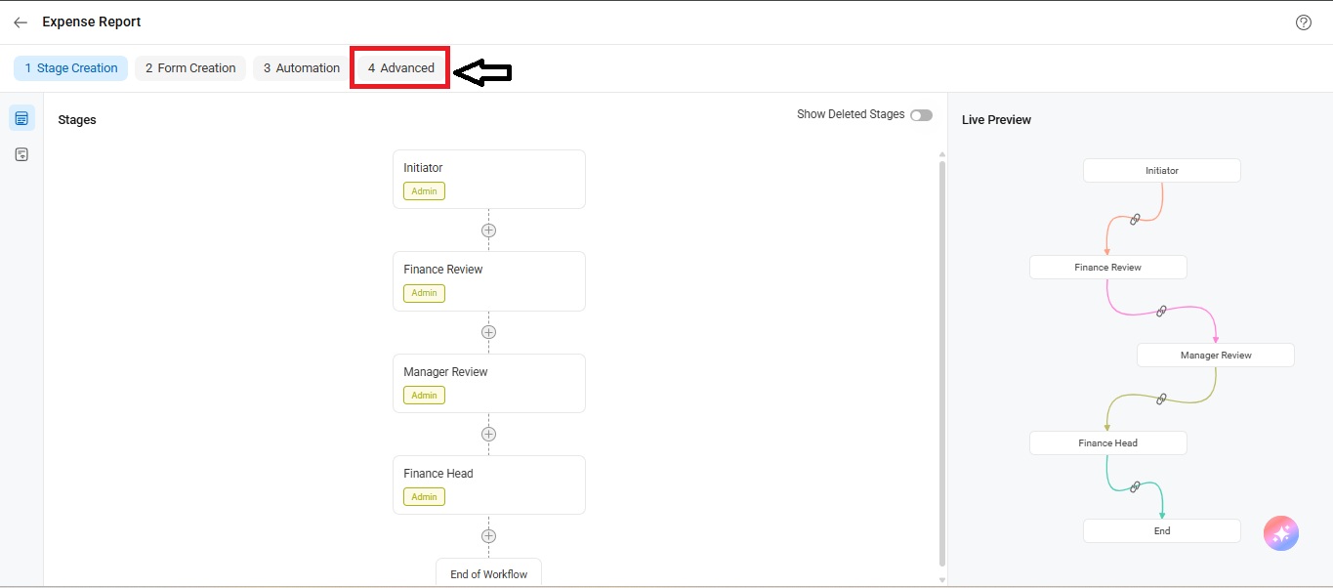Image resolution: width=1333 pixels, height=588 pixels.
Task: Click the Finance Head node in Live Preview
Action: 1108,443
